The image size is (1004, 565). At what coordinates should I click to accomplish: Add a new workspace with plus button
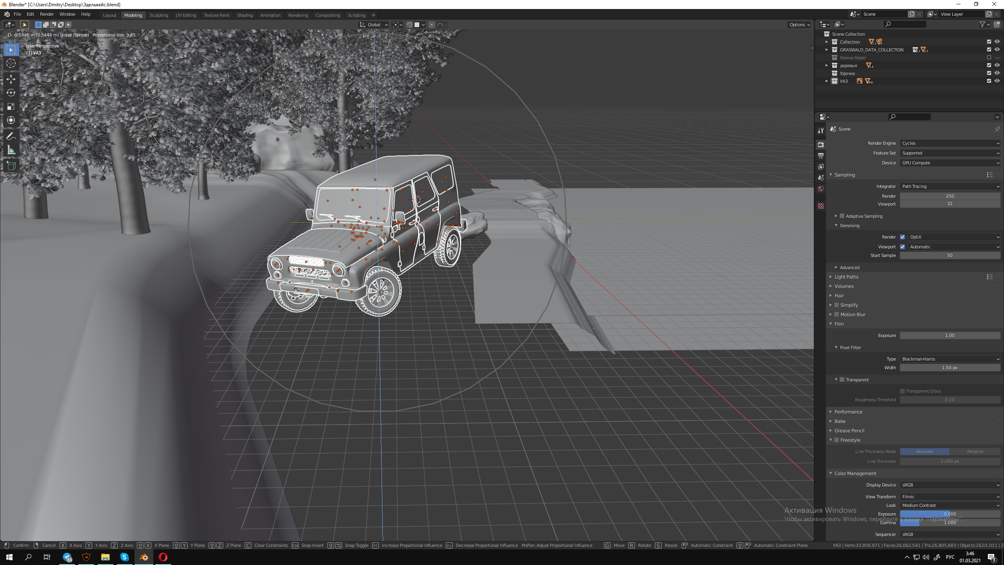373,15
